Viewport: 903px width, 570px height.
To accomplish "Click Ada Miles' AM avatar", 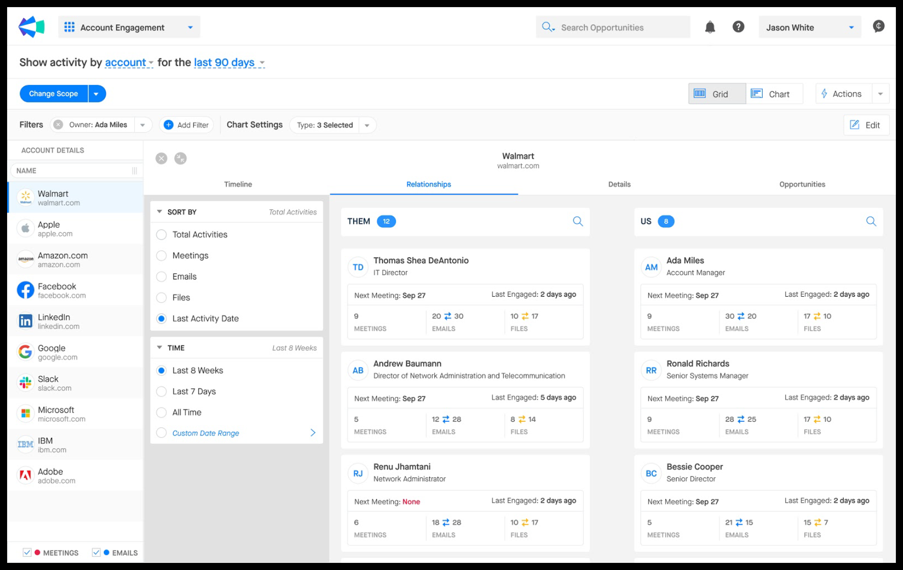I will [651, 267].
